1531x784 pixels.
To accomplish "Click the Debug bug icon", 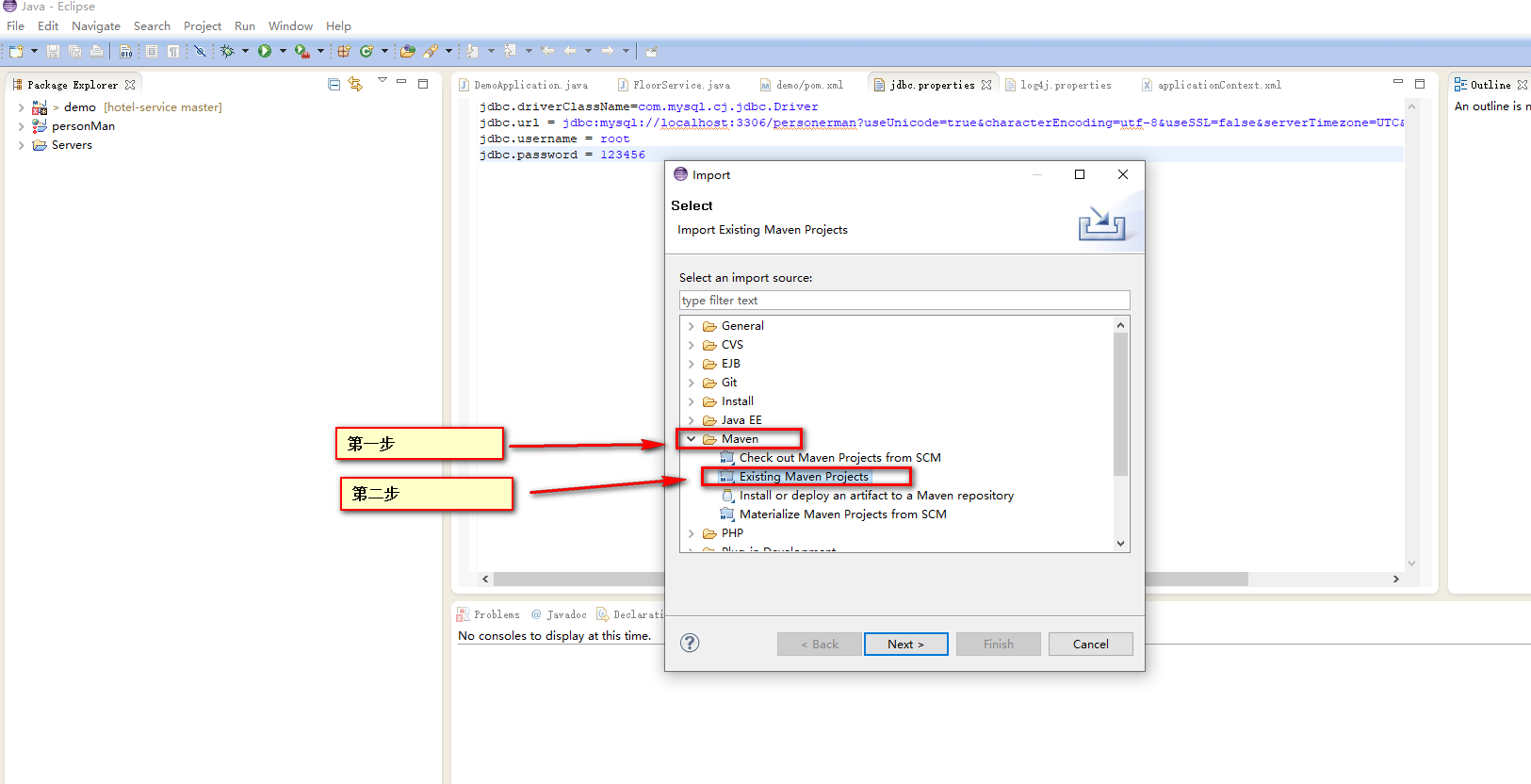I will coord(227,51).
